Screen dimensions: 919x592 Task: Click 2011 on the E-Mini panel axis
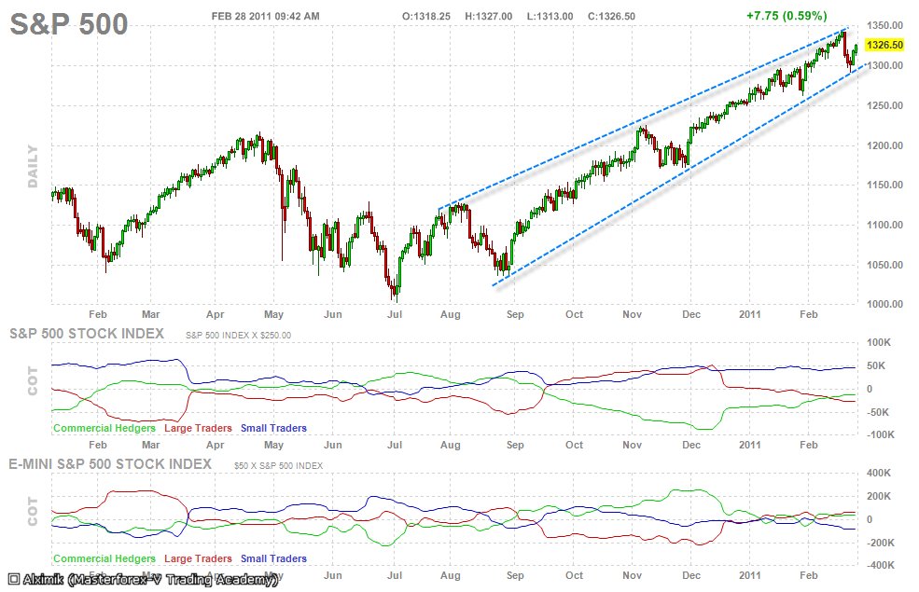pos(749,575)
